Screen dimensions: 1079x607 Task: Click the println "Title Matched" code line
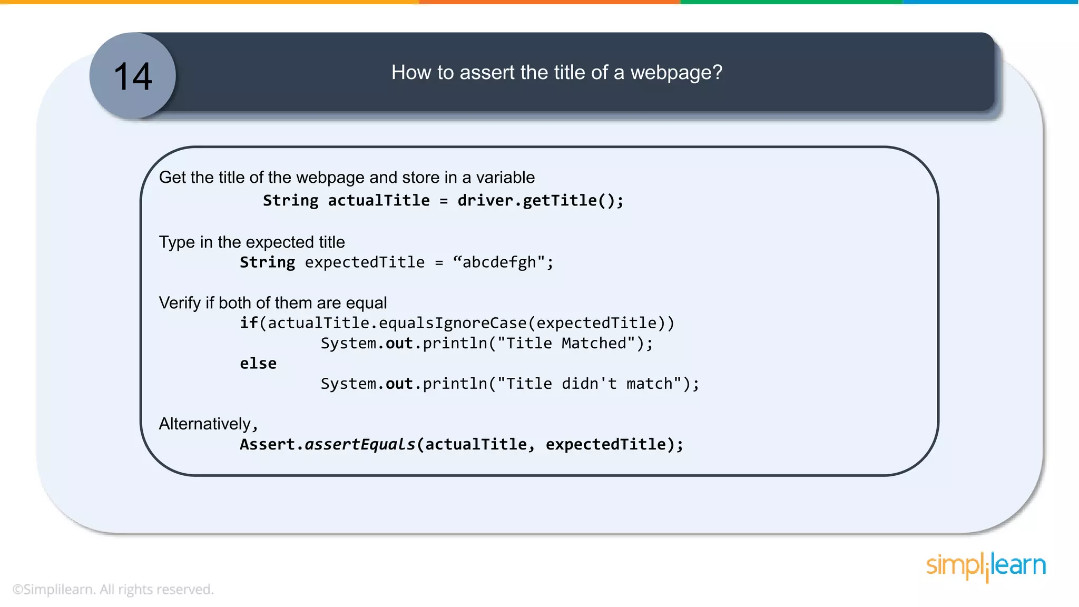[487, 344]
